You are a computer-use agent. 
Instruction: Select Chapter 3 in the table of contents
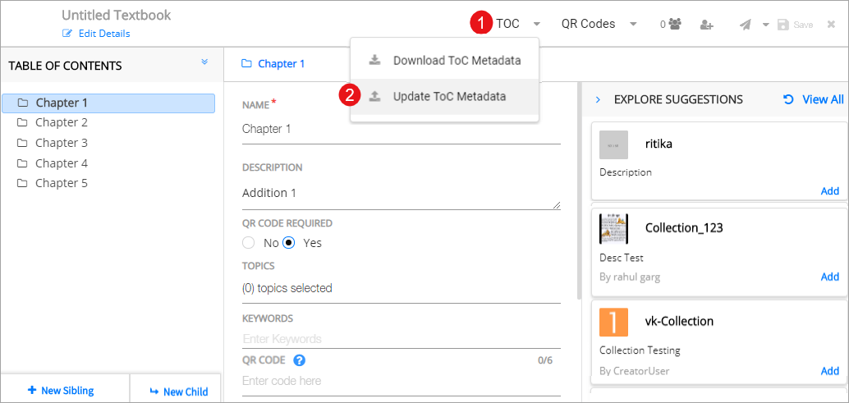point(61,143)
